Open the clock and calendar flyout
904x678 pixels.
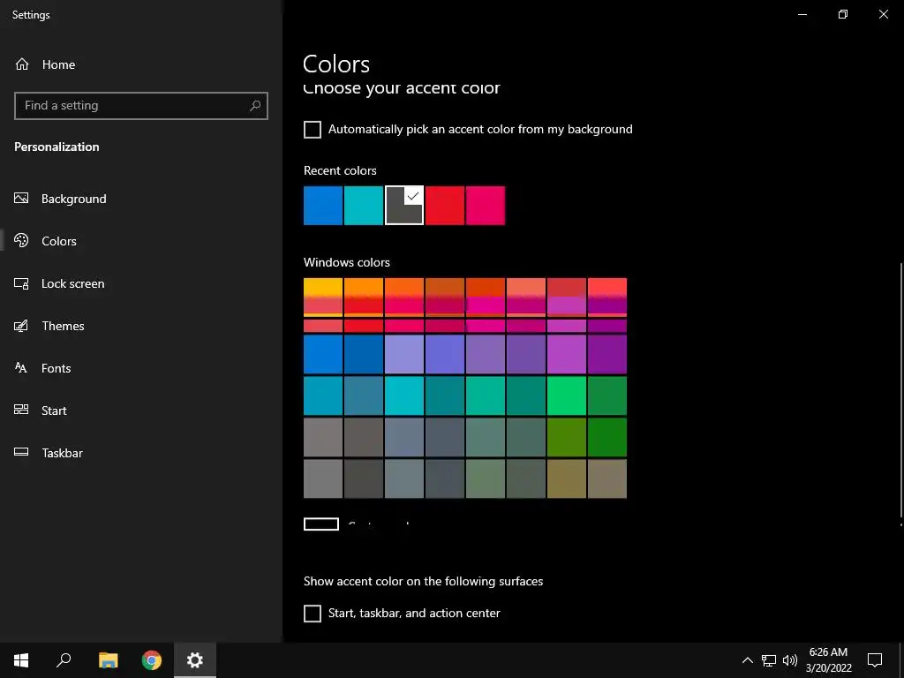(828, 660)
